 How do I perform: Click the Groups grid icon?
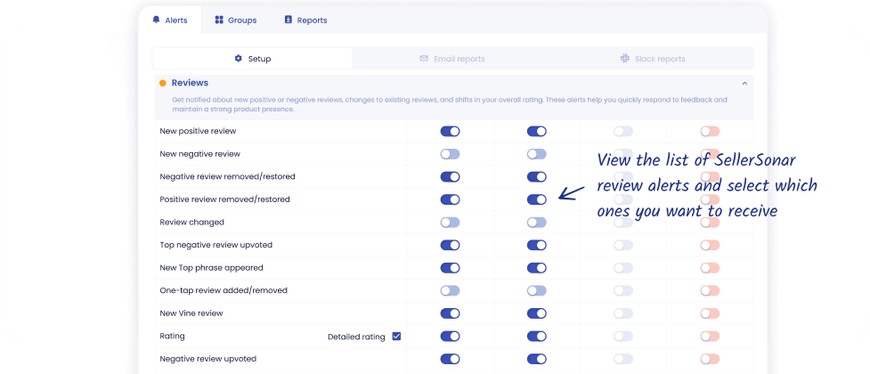(219, 20)
